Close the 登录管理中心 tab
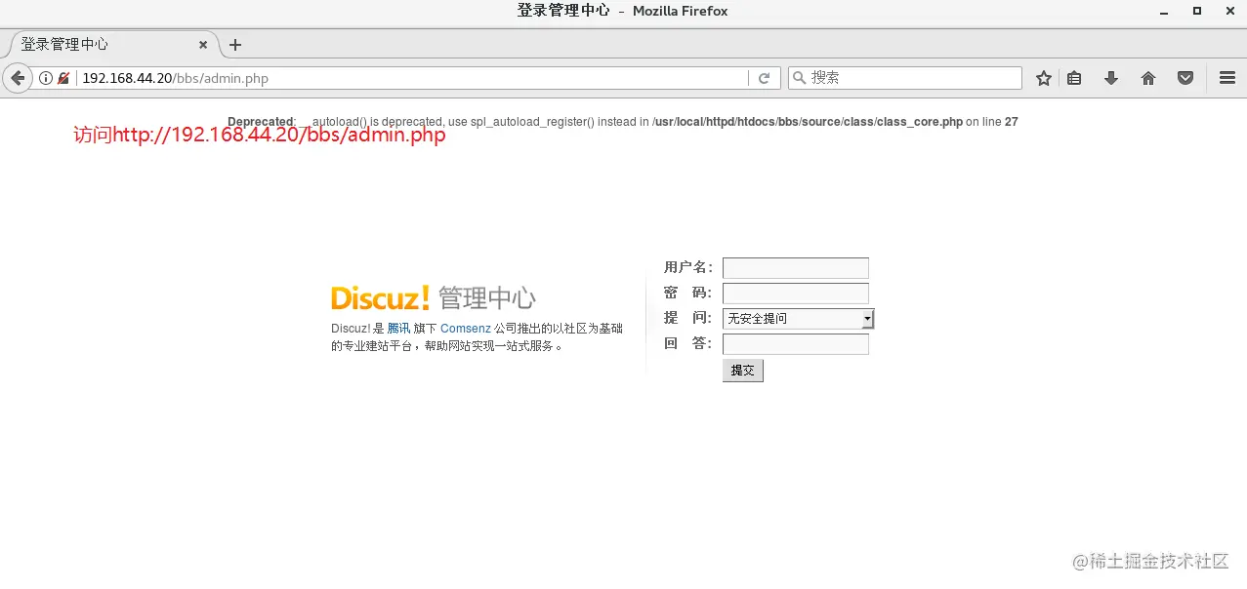 coord(203,45)
